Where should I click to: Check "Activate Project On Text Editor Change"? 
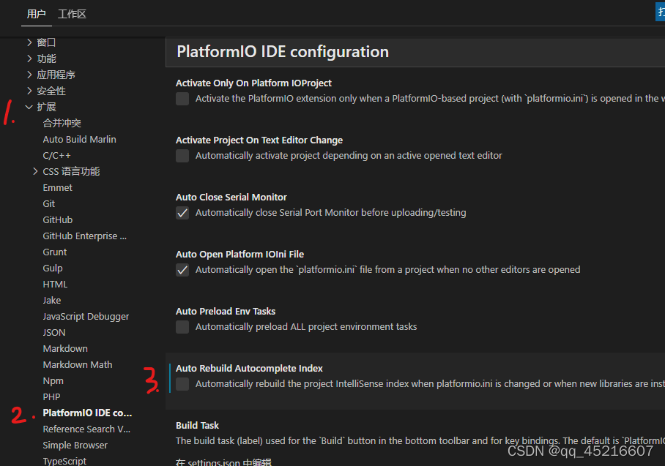pyautogui.click(x=182, y=156)
